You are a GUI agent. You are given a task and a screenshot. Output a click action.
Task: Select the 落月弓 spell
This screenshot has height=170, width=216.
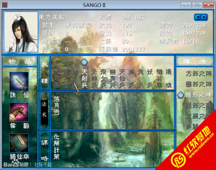click(57, 106)
